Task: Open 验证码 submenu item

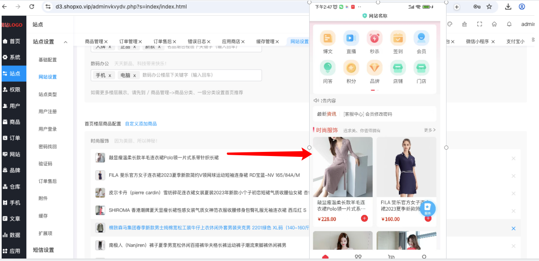Action: tap(45, 164)
